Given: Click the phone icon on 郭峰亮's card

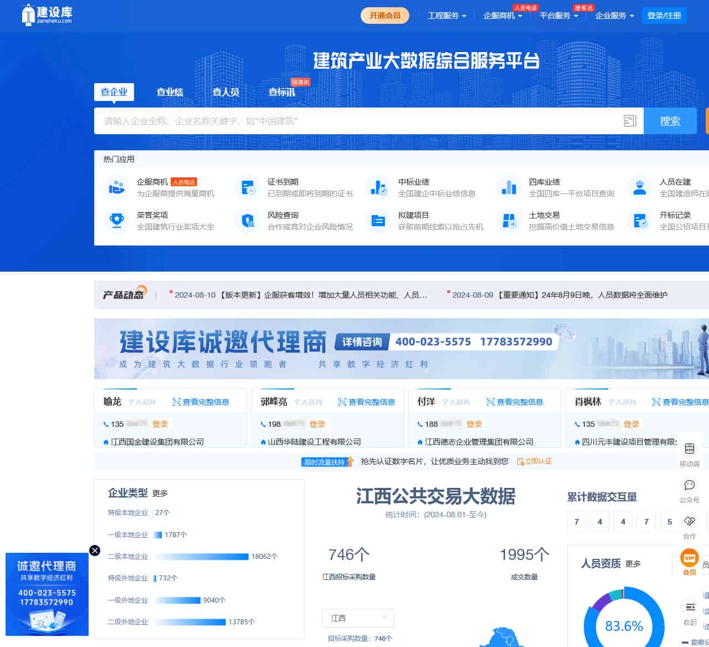Looking at the screenshot, I should click(264, 424).
